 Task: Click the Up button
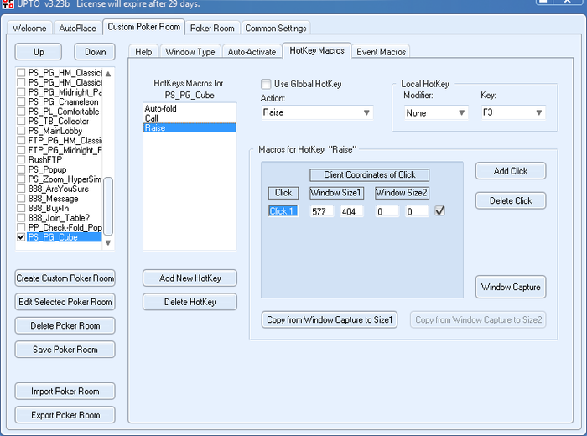pyautogui.click(x=39, y=52)
